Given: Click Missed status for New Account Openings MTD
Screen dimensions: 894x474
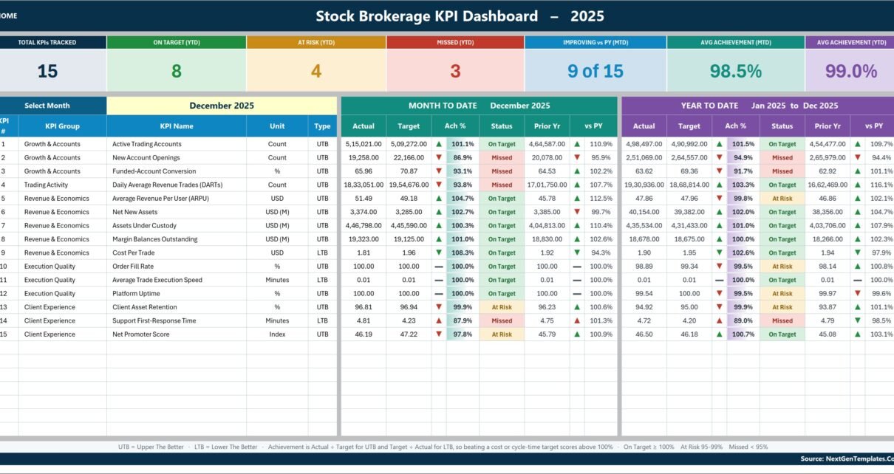Looking at the screenshot, I should coord(502,157).
